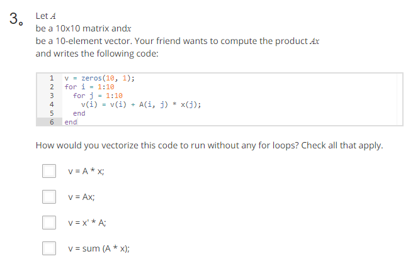Click the highlighted line number 6 in the gutter
The height and width of the screenshot is (276, 413).
pos(52,122)
